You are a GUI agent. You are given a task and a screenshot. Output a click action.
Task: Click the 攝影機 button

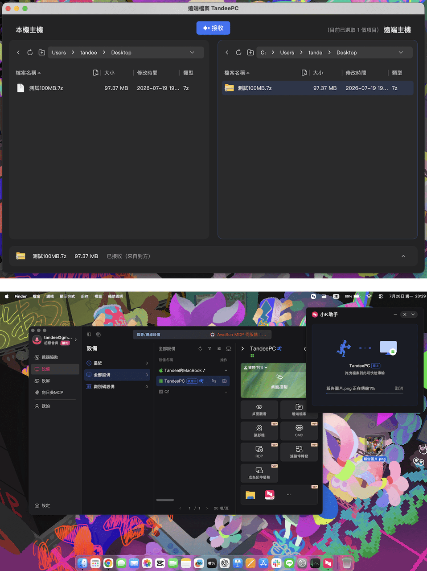259,431
